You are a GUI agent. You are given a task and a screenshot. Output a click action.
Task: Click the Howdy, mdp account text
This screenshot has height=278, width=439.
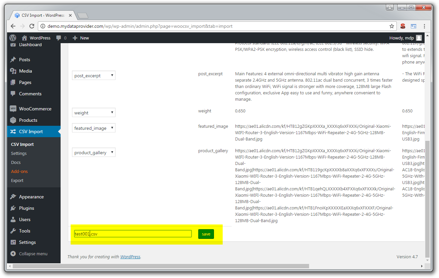click(401, 38)
